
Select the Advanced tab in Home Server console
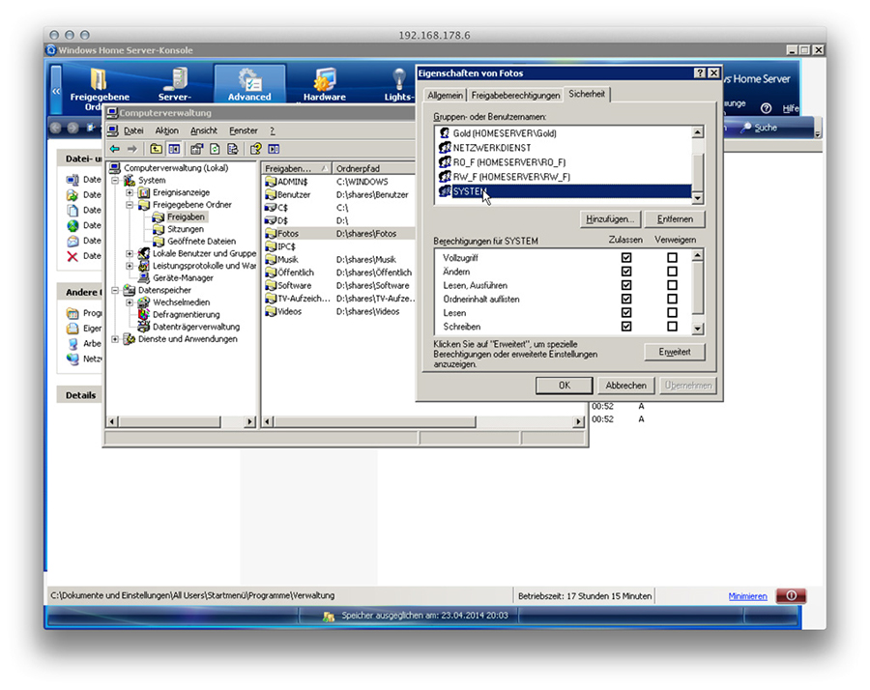coord(249,84)
